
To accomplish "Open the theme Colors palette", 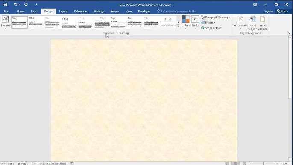I will pos(185,23).
